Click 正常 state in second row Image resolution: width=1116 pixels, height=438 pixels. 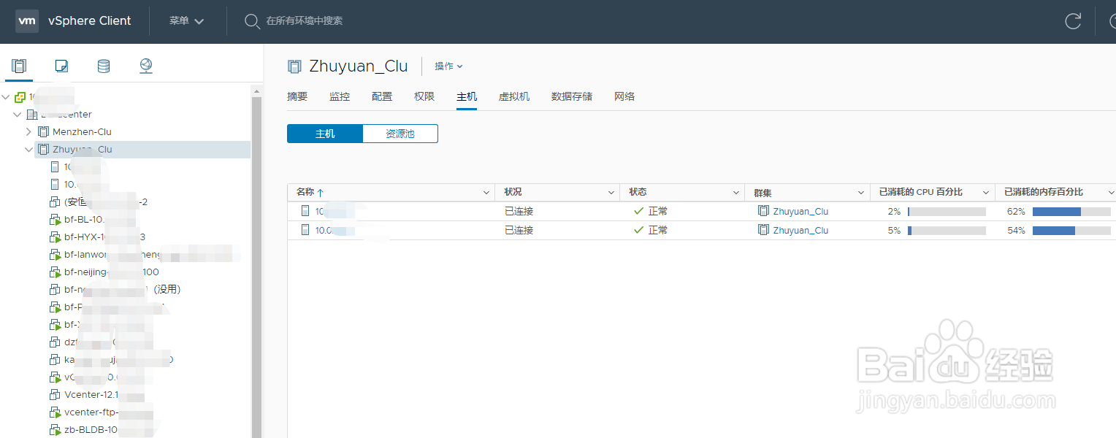pyautogui.click(x=658, y=231)
